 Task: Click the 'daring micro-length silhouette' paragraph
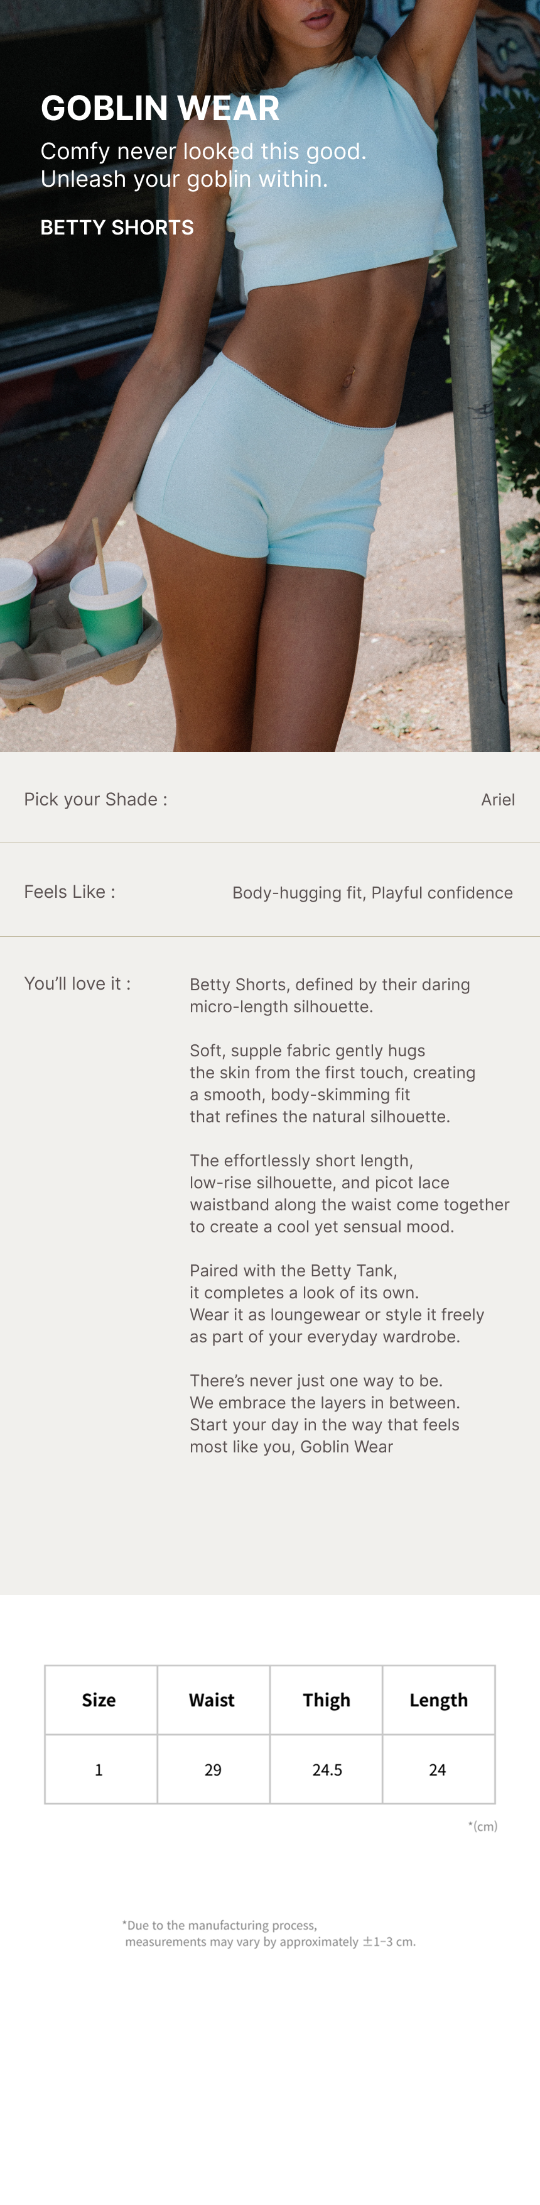[330, 995]
